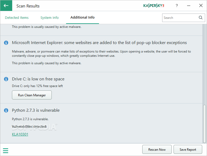The height and width of the screenshot is (156, 207).
Task: Select the 'Malware, adware, or pornware' description paragraph
Action: tap(101, 53)
